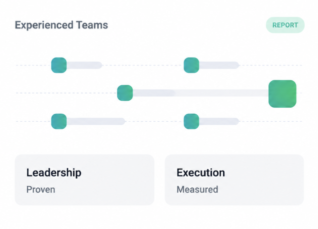
Task: Click gray bar beside bottom-right green node
Action: click(x=219, y=121)
